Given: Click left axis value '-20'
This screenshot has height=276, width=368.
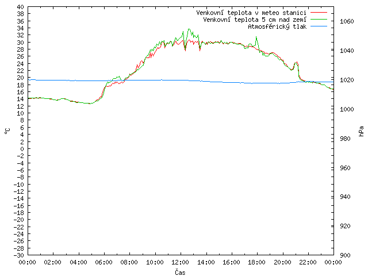Looking at the screenshot, I should [x=19, y=220].
